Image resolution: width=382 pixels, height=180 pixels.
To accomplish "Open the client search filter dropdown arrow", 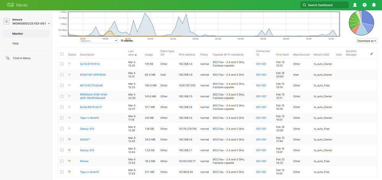I will coord(116,41).
